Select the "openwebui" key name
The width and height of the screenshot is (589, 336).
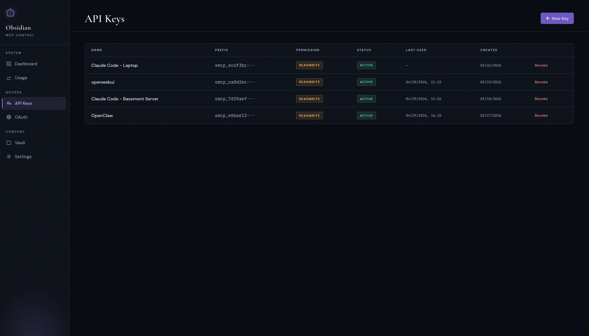103,82
